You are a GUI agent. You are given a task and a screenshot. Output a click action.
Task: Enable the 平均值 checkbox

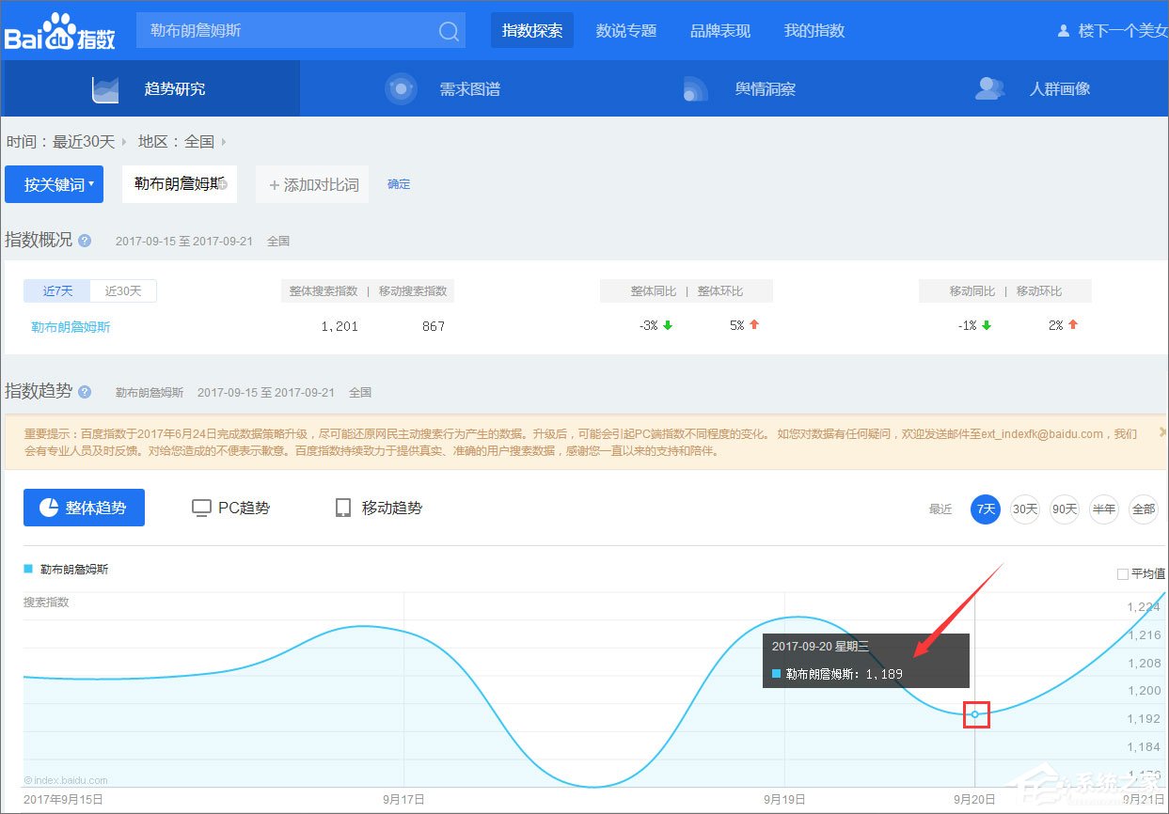[1125, 572]
